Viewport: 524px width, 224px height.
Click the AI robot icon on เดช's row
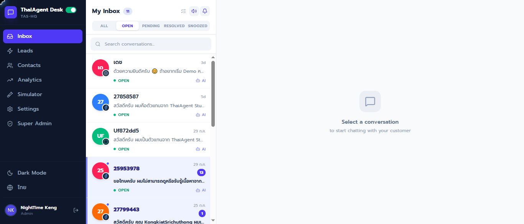pyautogui.click(x=198, y=81)
